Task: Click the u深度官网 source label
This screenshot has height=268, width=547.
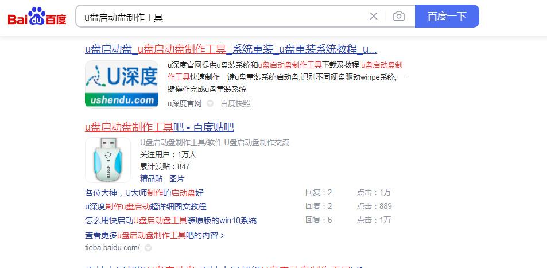Action: (x=185, y=103)
